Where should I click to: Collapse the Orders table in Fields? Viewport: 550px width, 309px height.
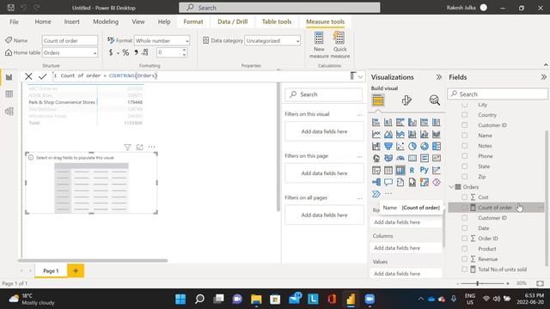(x=451, y=187)
